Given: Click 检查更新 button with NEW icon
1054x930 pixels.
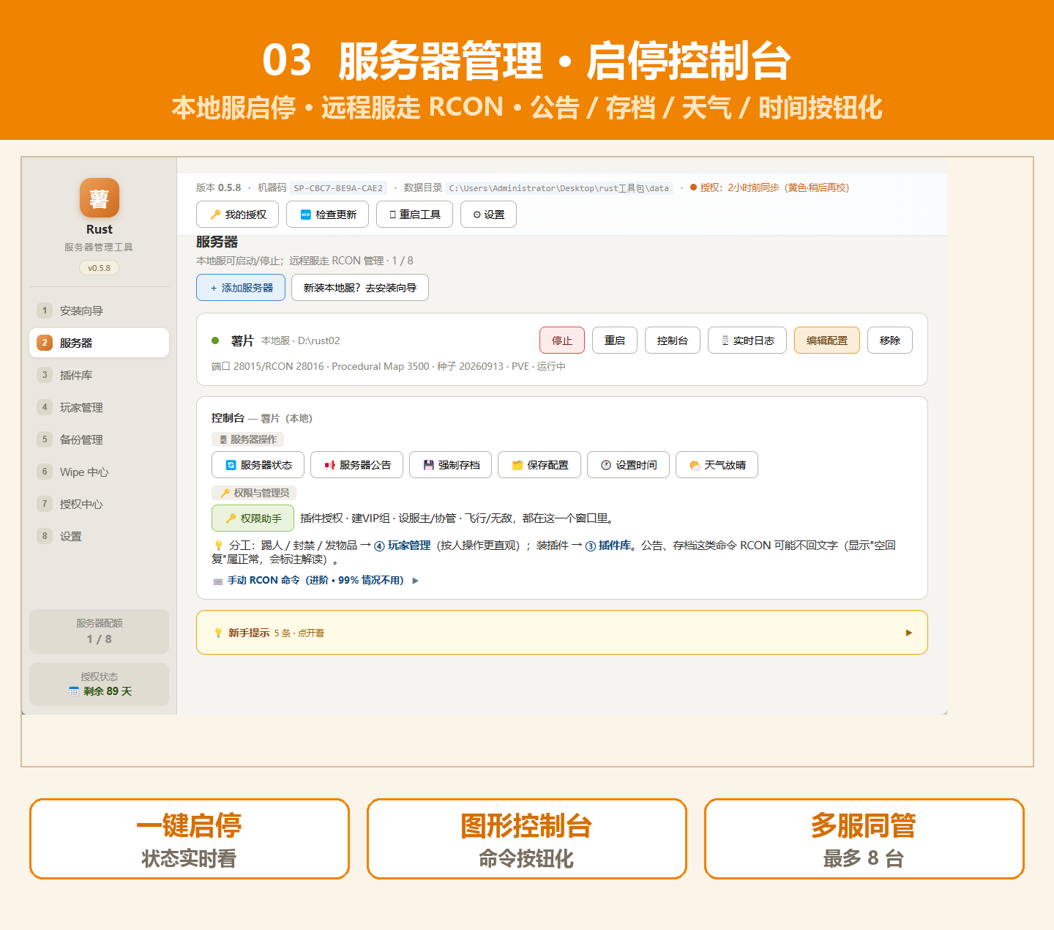Looking at the screenshot, I should tap(328, 215).
